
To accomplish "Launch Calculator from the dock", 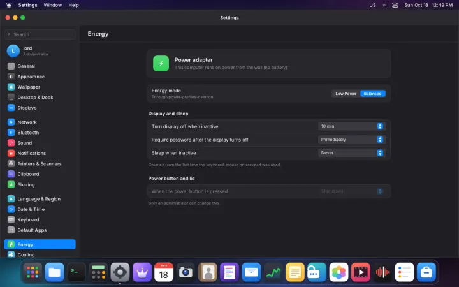I will click(x=98, y=272).
